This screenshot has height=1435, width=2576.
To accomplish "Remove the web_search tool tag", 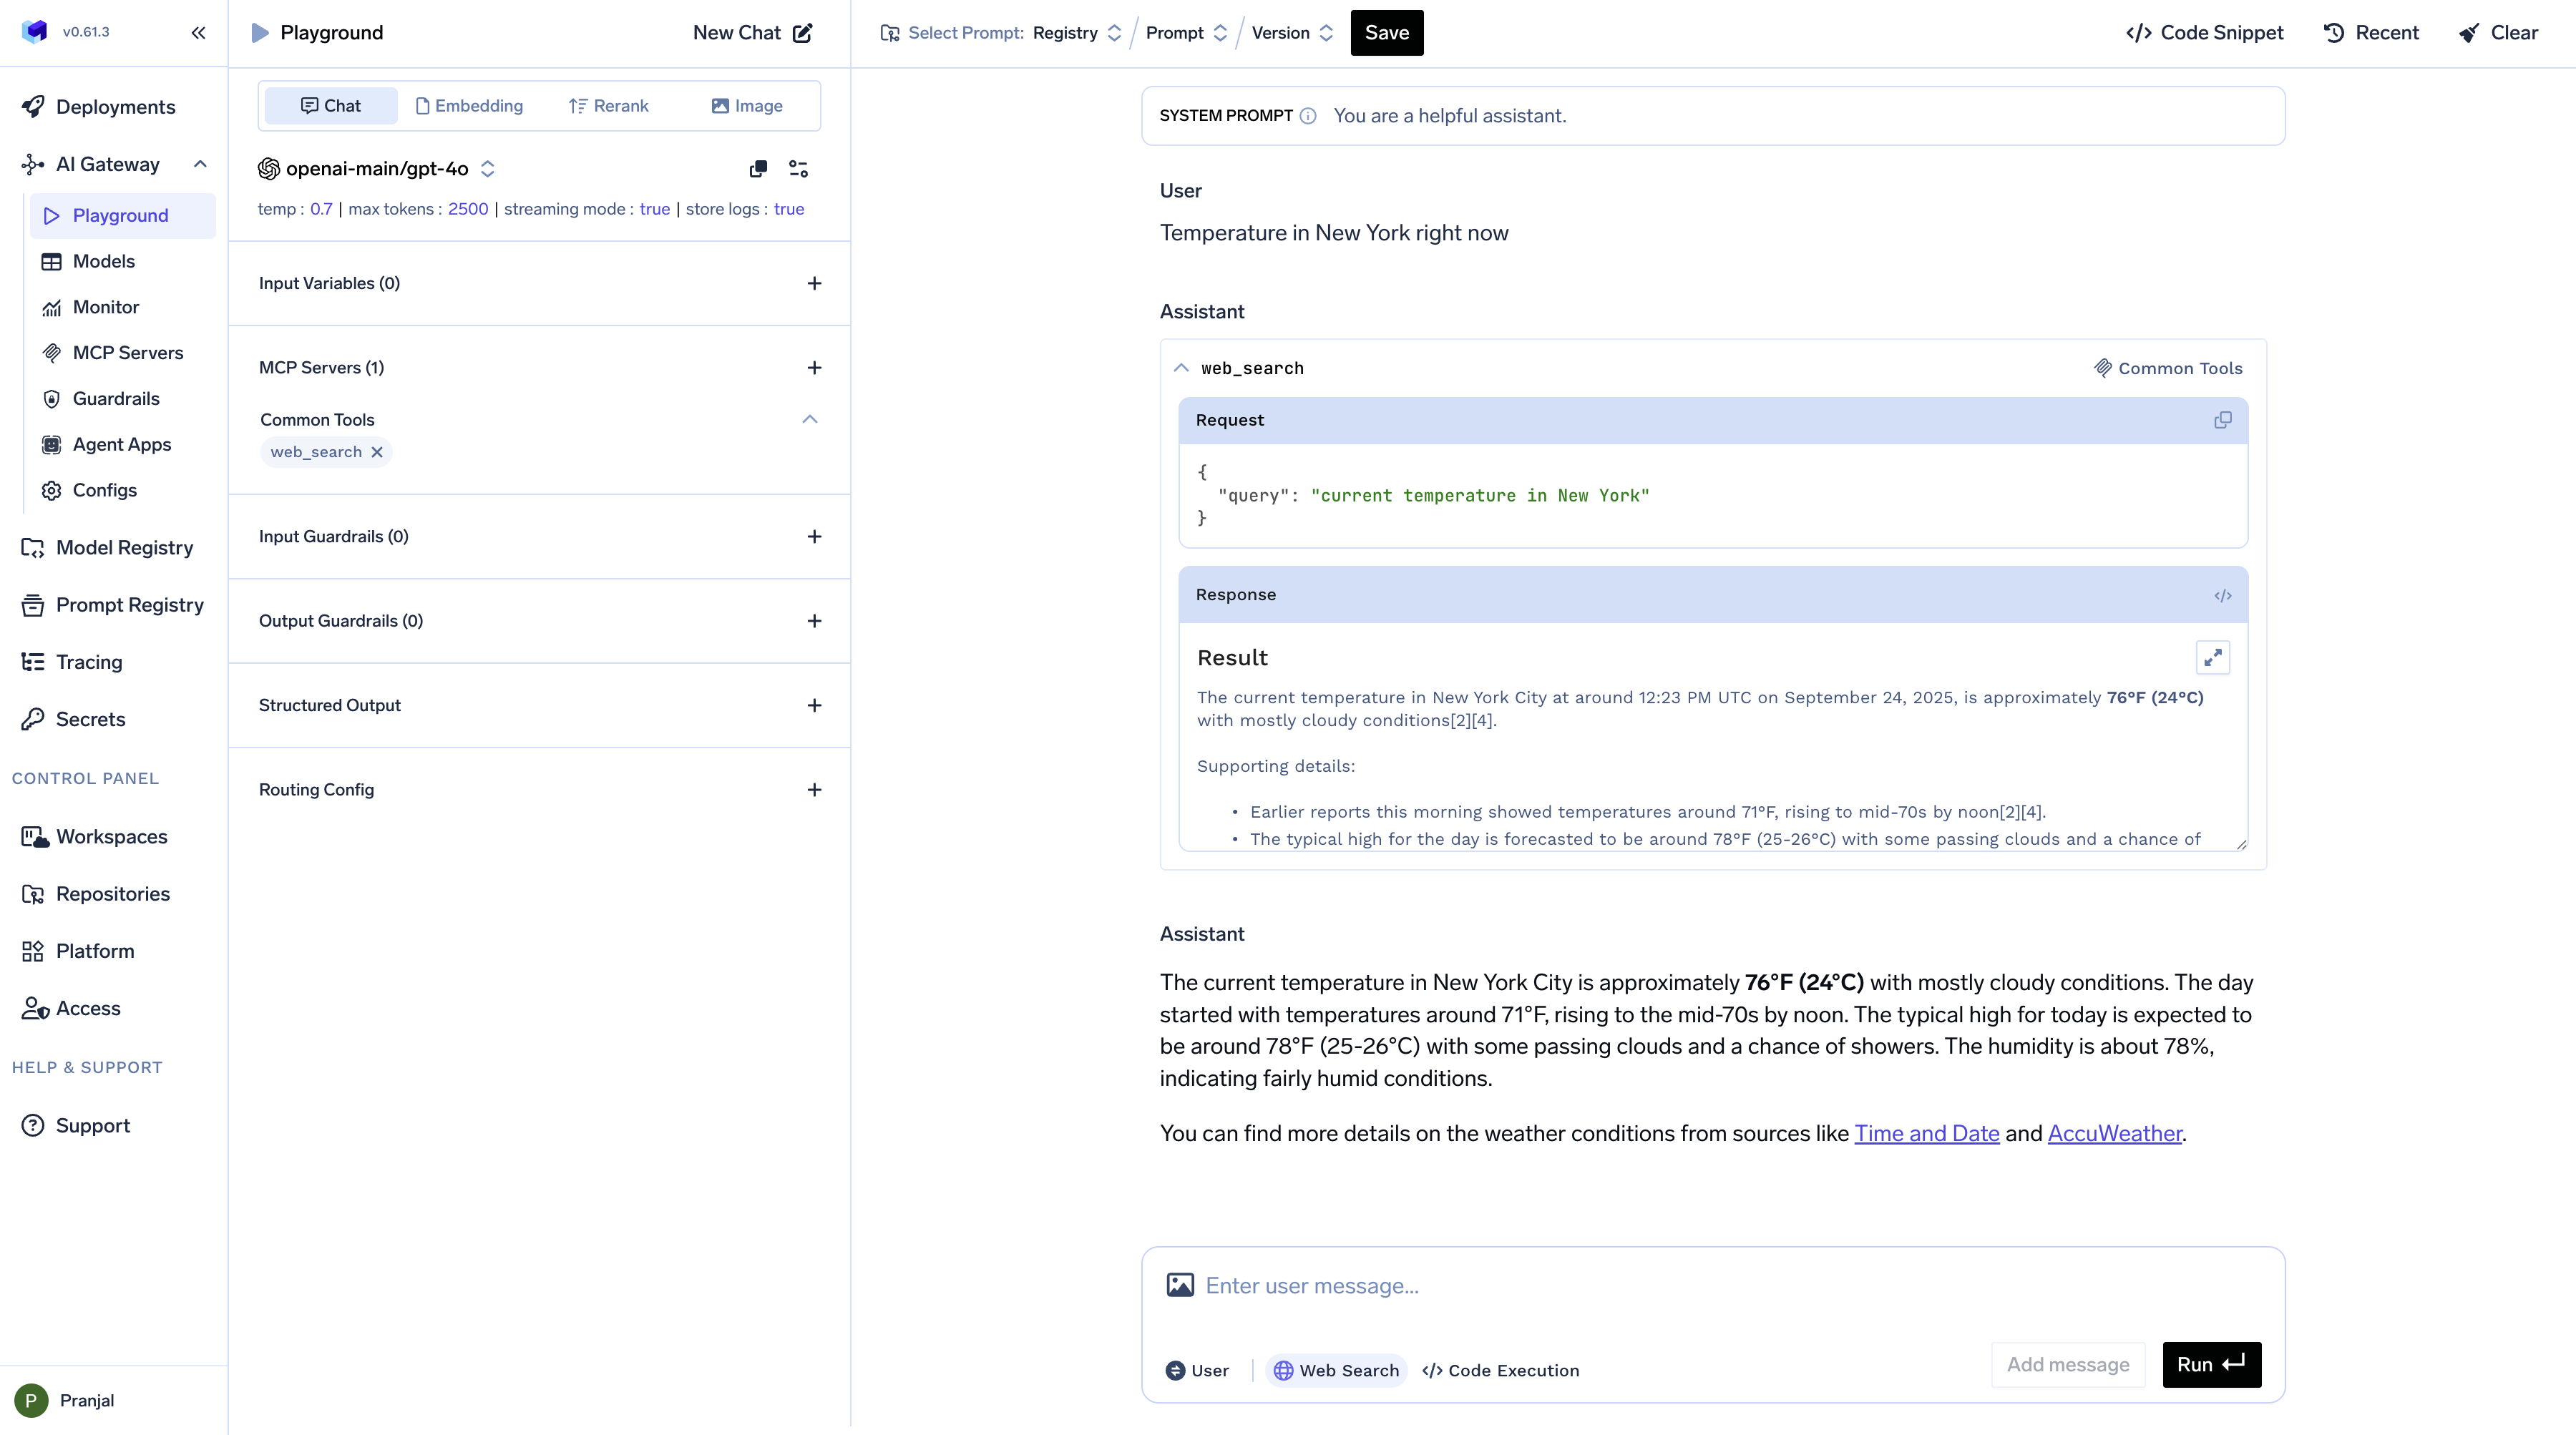I will [377, 452].
